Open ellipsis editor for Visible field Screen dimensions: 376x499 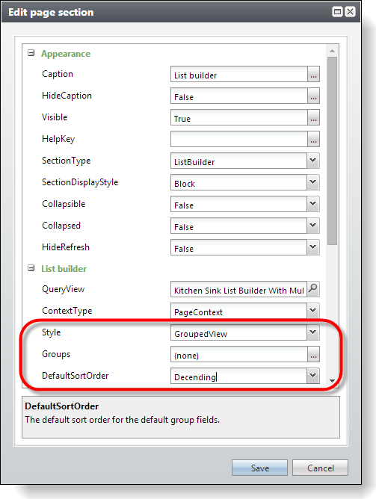[313, 117]
